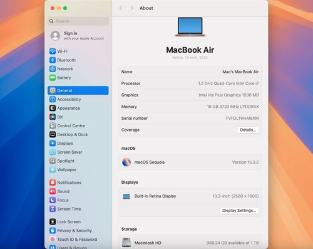Viewport: 313px width, 249px height.
Task: Click the MacBook Air laptop image
Action: 190,27
